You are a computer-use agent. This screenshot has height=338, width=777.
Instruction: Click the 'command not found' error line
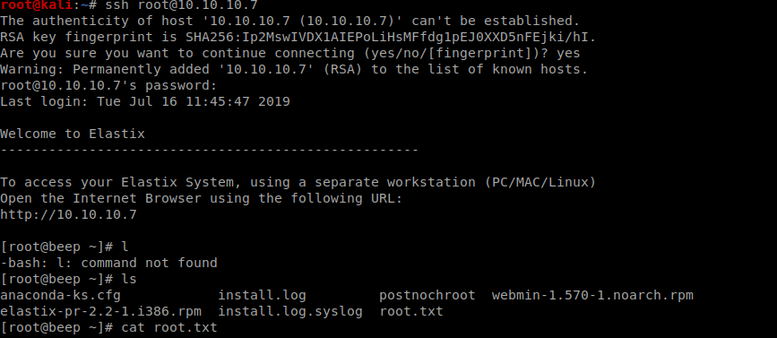(x=108, y=264)
